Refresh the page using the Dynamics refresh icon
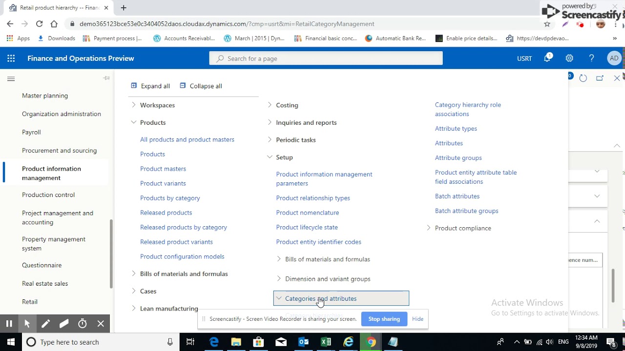 tap(583, 78)
